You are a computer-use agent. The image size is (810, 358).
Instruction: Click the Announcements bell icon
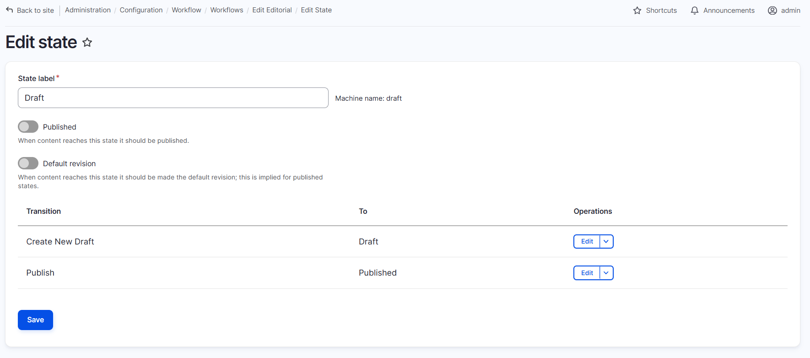[x=694, y=11]
